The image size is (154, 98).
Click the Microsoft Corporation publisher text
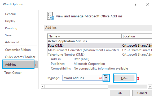(x=89, y=64)
